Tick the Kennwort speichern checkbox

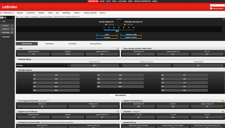click(211, 9)
